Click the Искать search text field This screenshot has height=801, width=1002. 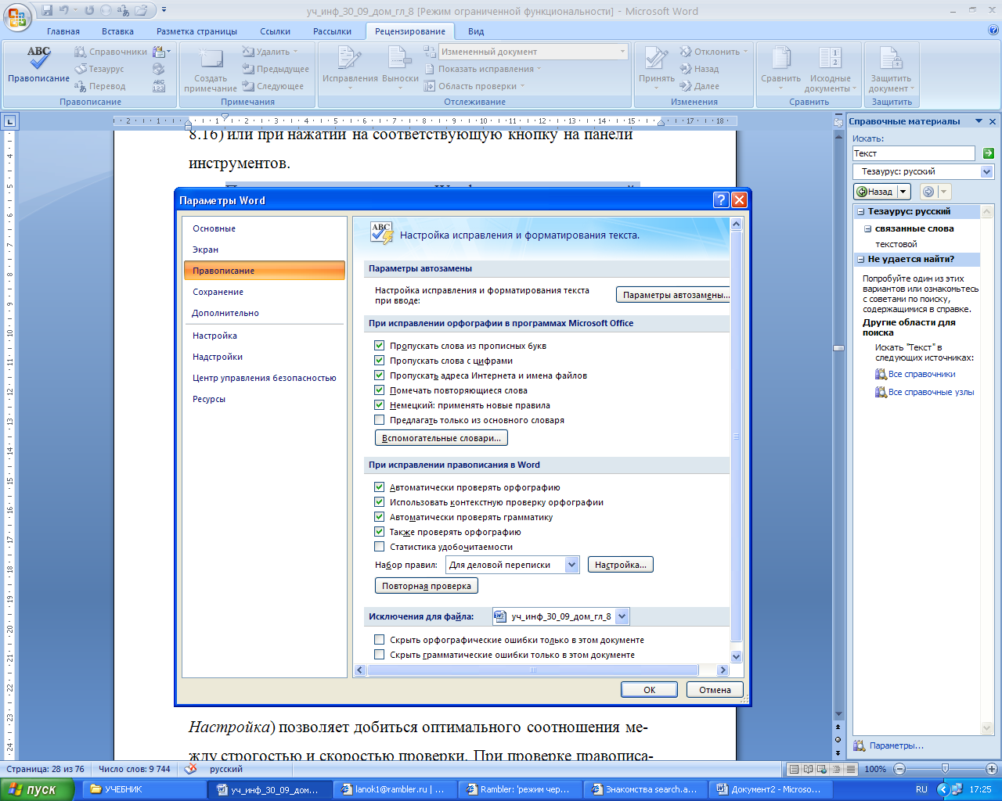(x=914, y=153)
